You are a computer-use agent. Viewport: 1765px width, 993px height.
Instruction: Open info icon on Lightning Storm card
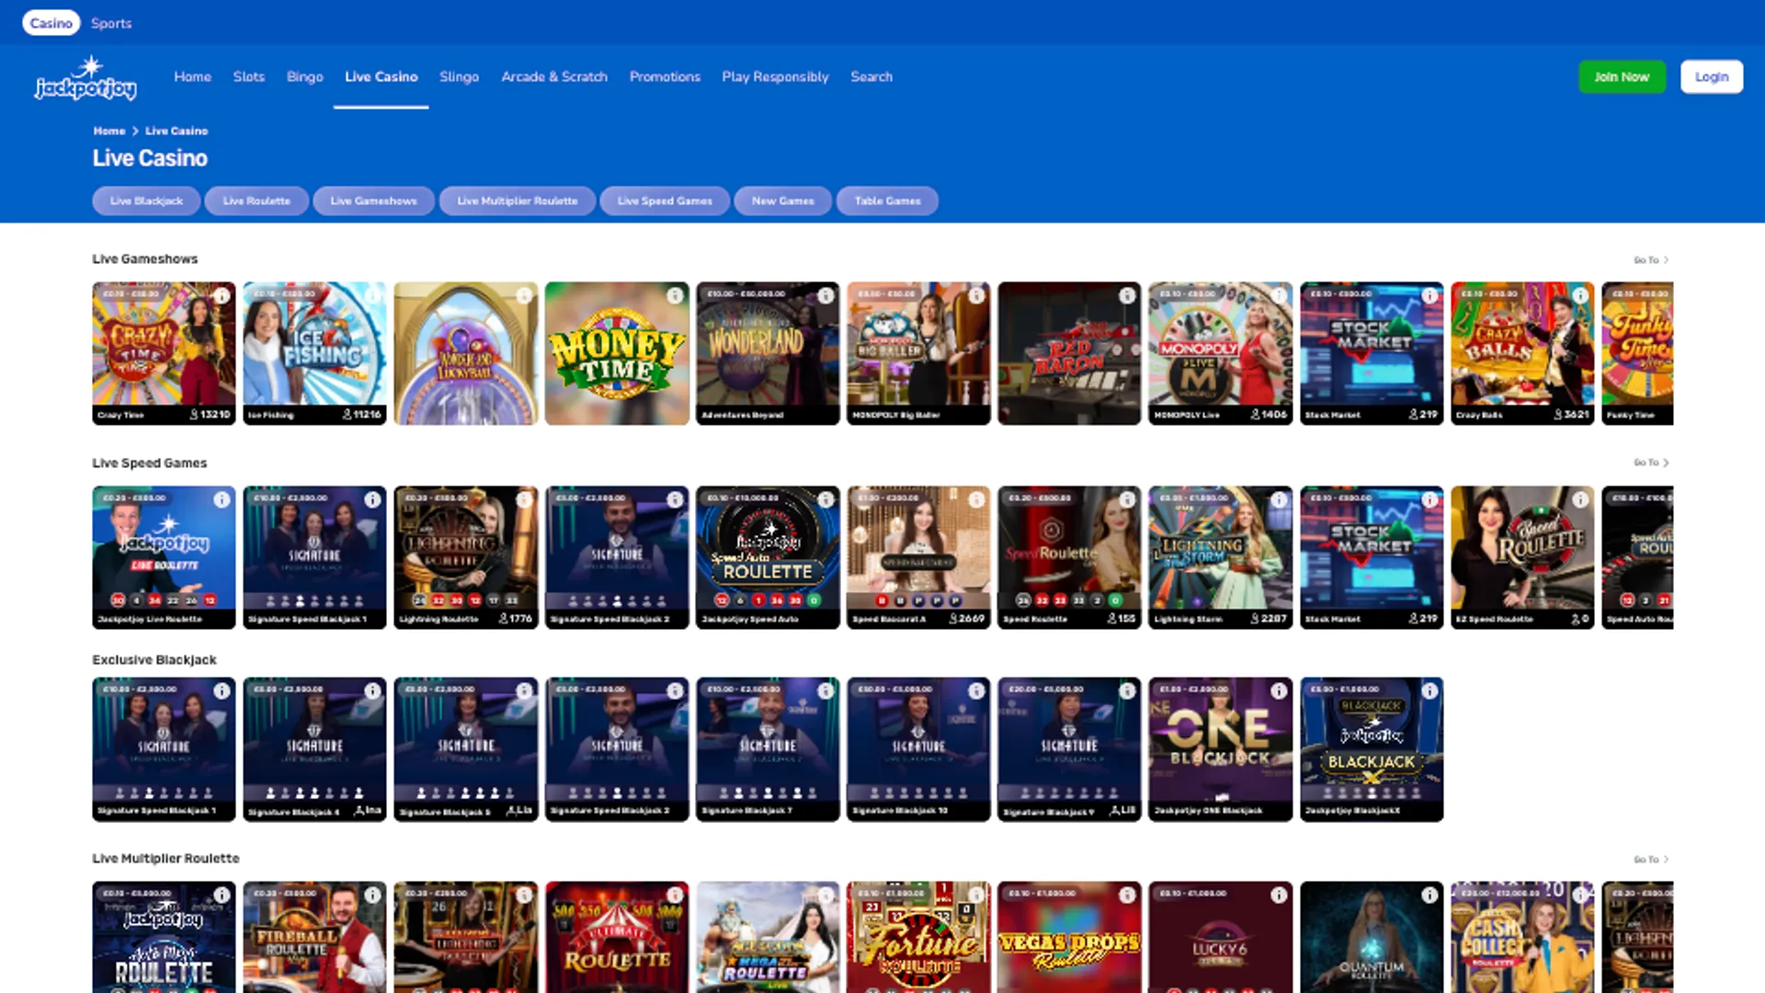click(x=1279, y=499)
